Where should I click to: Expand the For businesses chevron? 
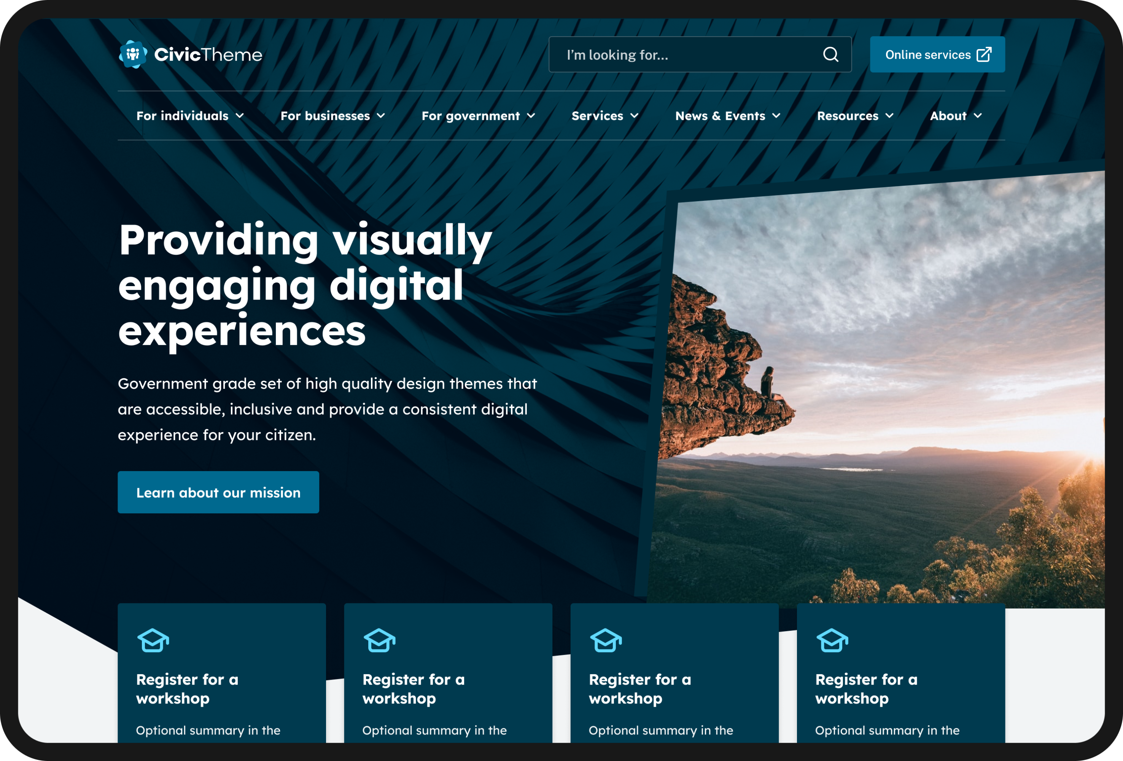pyautogui.click(x=381, y=116)
